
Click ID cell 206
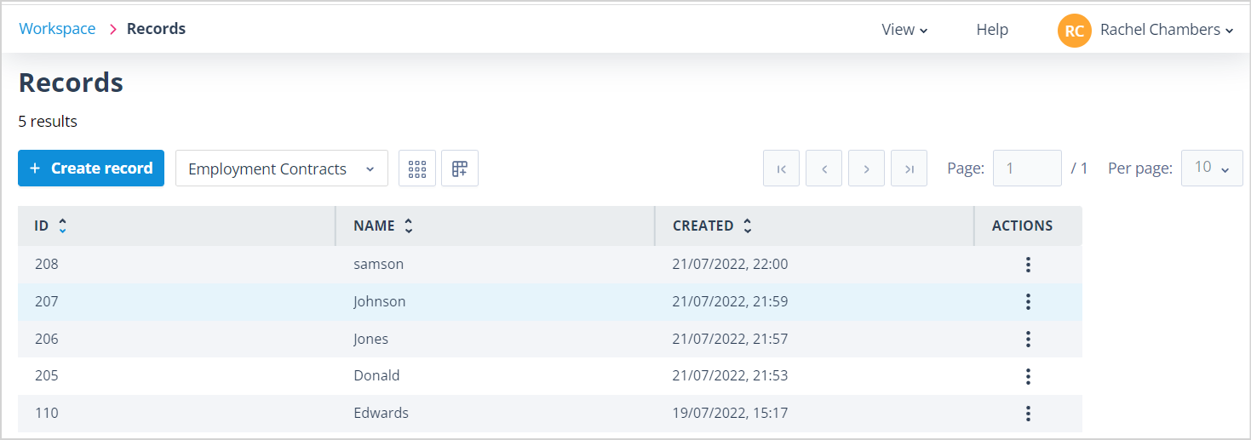coord(47,339)
